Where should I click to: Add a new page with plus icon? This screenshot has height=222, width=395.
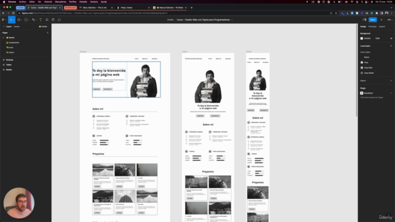coord(48,33)
